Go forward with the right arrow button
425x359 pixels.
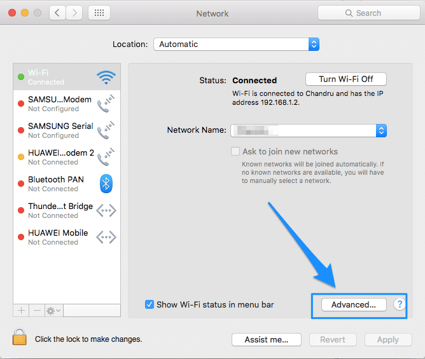pos(74,13)
